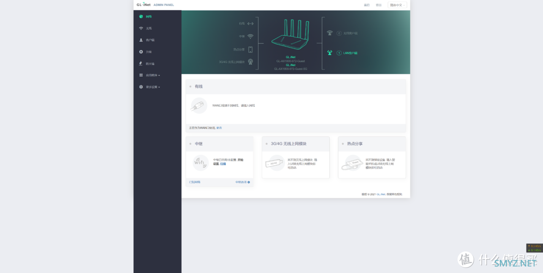Screen dimensions: 543x273
Task: Click the 登出 logout link in header
Action: (x=379, y=5)
